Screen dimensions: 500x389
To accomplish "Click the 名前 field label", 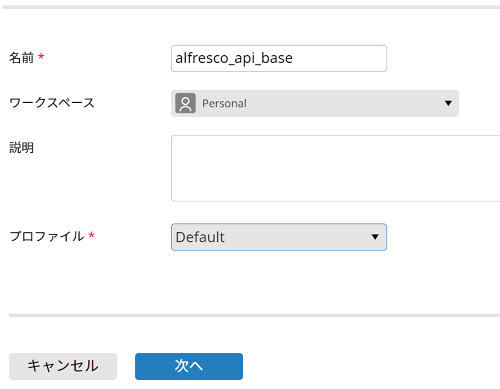I will pos(21,58).
